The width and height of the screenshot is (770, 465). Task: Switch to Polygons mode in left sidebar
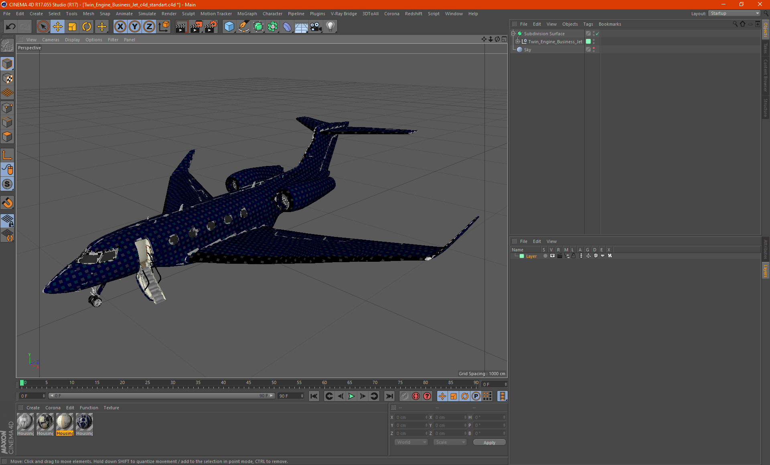coord(7,137)
